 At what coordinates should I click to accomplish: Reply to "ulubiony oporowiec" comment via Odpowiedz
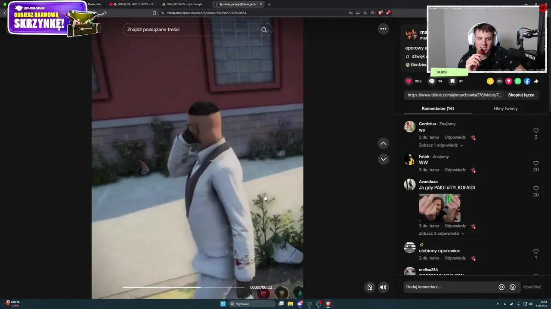click(455, 258)
